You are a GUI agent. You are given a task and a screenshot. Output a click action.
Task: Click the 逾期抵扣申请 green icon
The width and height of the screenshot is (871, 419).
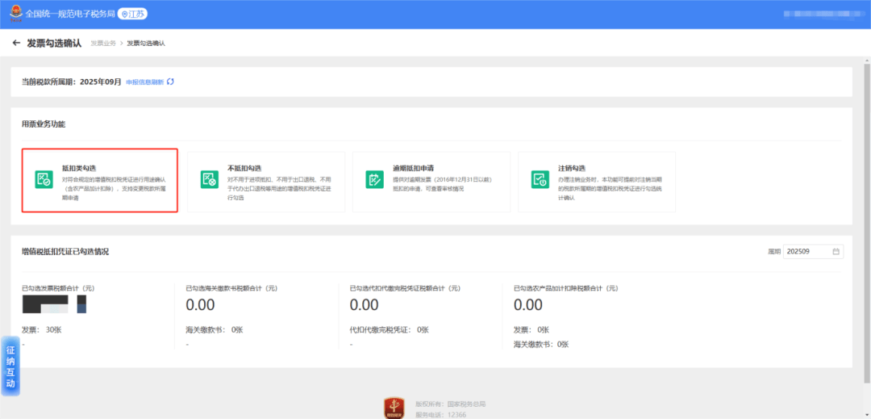(x=374, y=179)
